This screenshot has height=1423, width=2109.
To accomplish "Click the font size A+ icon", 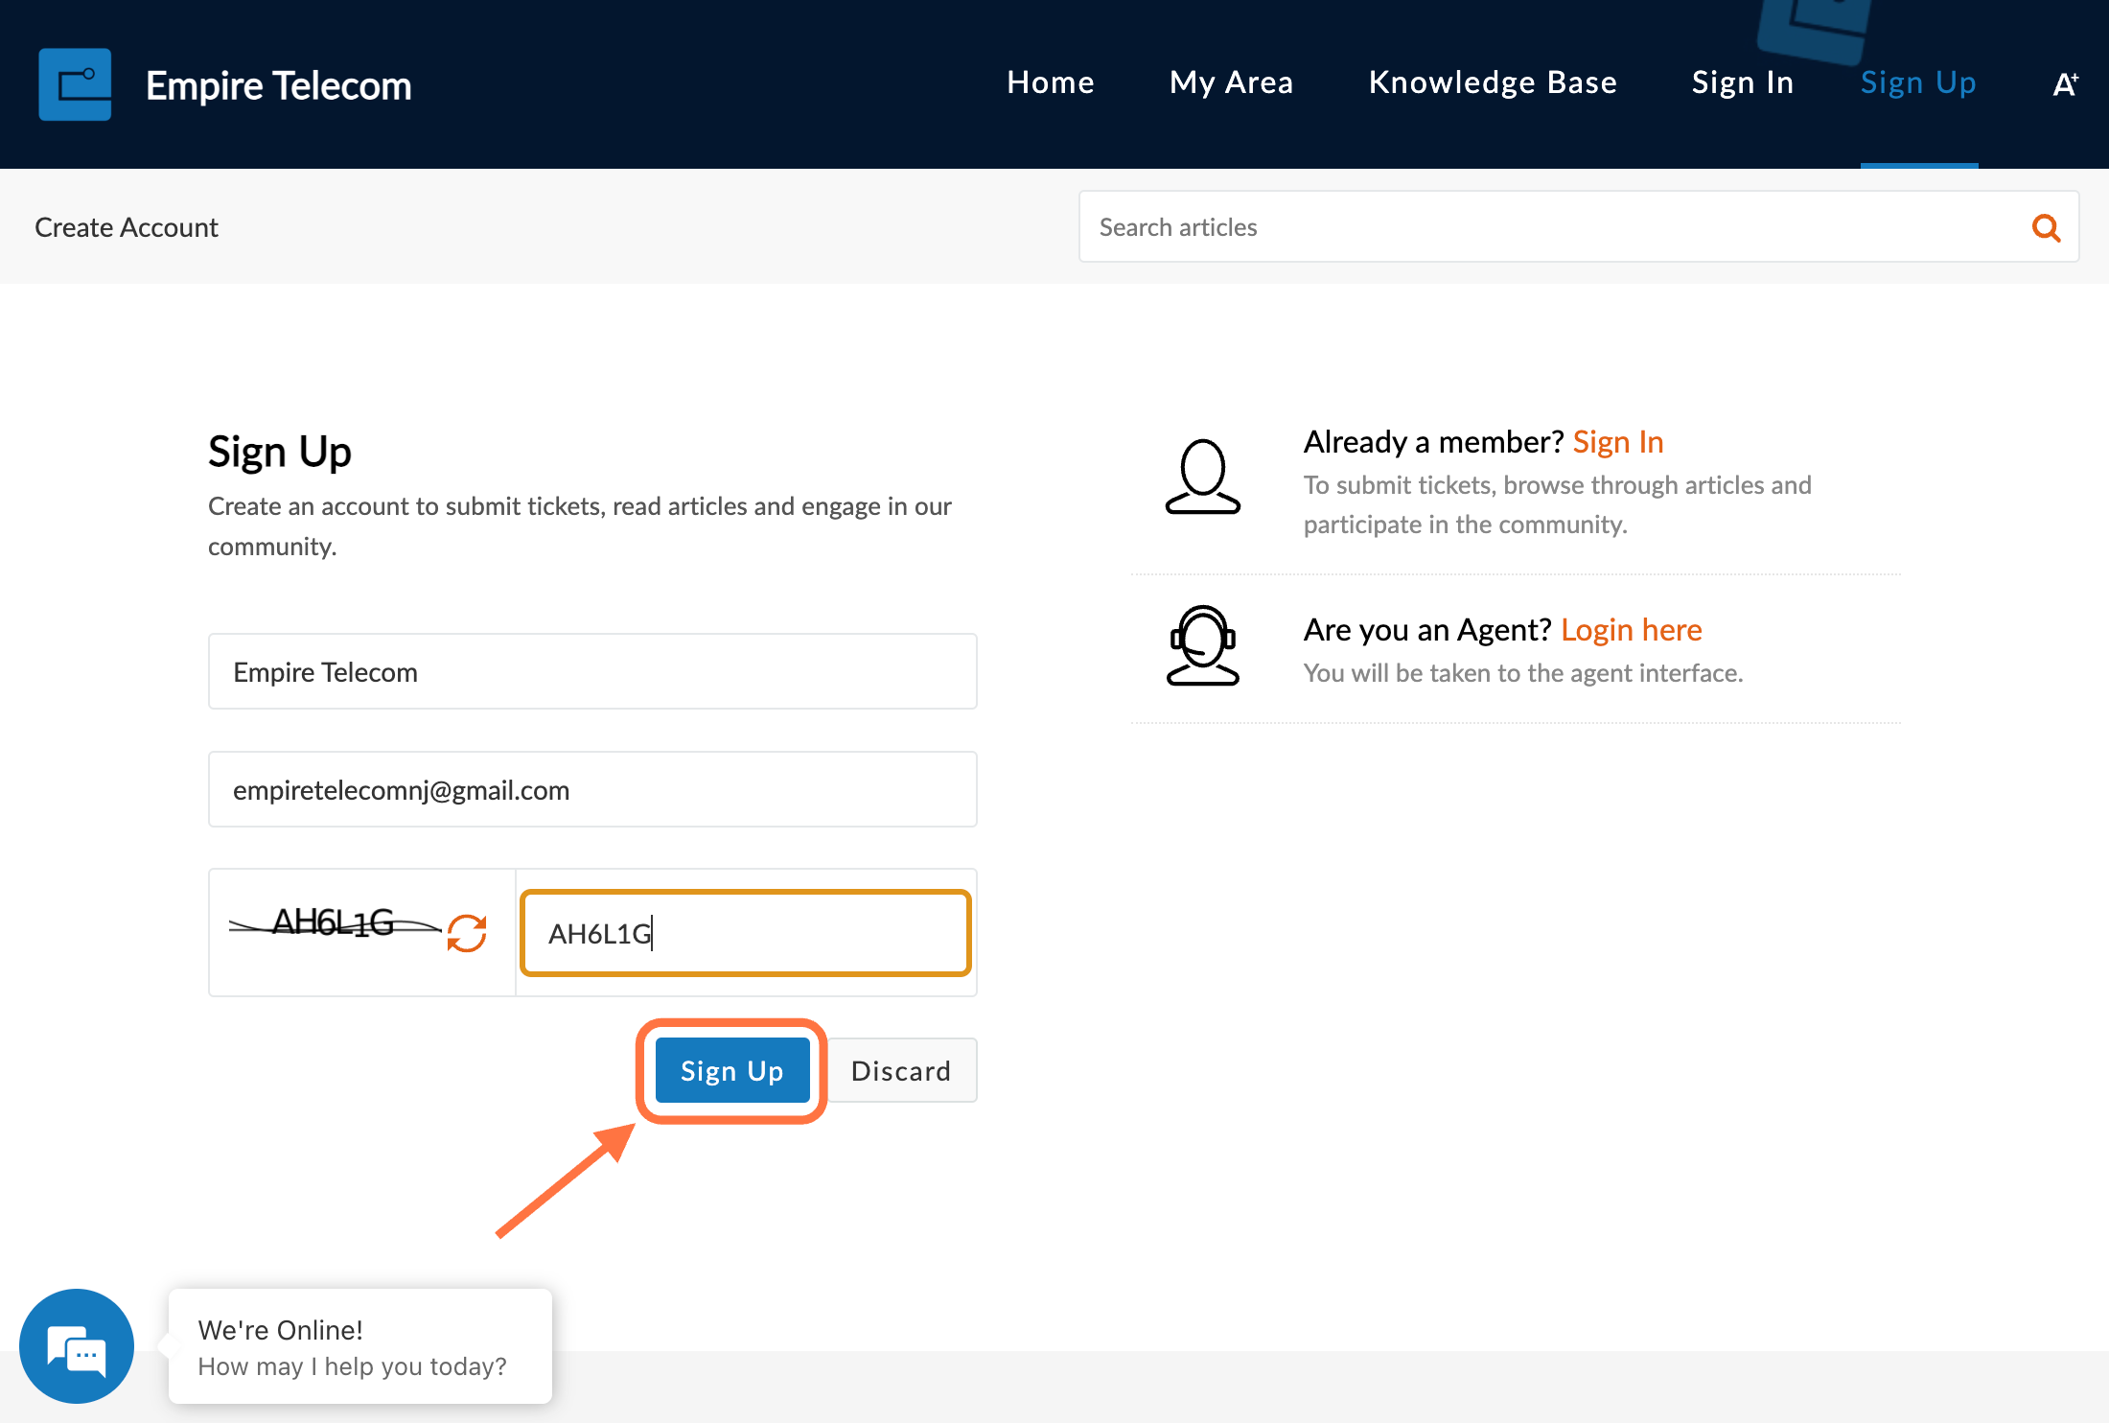I will pos(2065,84).
